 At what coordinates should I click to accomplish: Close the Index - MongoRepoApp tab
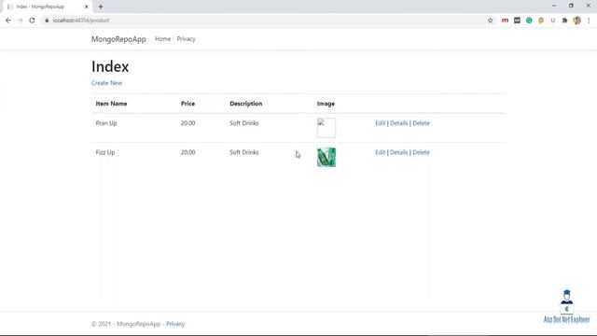[87, 7]
